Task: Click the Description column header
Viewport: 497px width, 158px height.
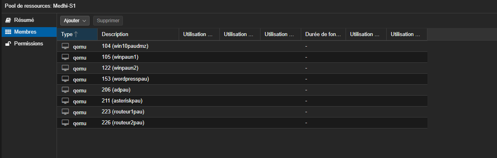Action: click(x=138, y=34)
